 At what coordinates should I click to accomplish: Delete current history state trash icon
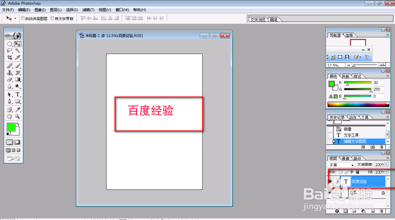pyautogui.click(x=382, y=147)
